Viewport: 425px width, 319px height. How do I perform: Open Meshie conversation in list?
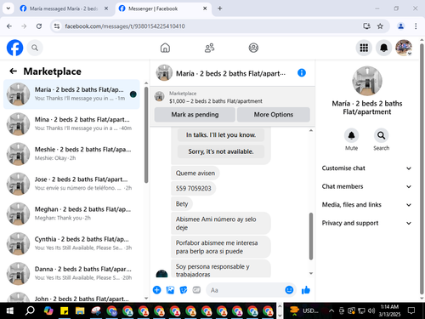click(71, 154)
